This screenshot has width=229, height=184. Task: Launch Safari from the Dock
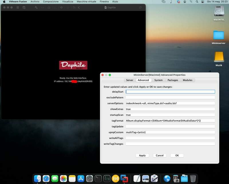tap(46, 179)
